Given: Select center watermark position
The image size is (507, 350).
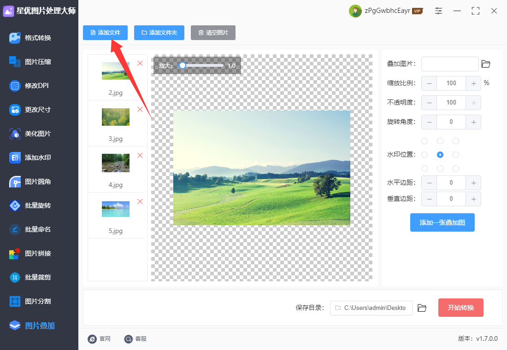Looking at the screenshot, I should [440, 155].
